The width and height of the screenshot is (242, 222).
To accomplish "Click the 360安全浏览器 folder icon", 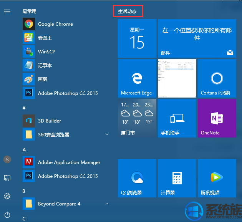I will click(x=29, y=134).
